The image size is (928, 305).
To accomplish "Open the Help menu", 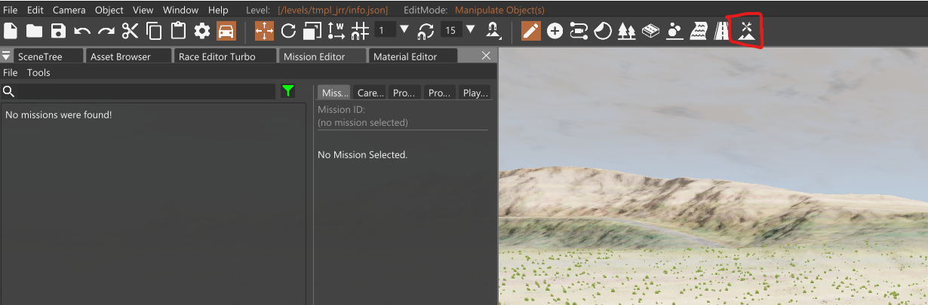I will click(218, 10).
